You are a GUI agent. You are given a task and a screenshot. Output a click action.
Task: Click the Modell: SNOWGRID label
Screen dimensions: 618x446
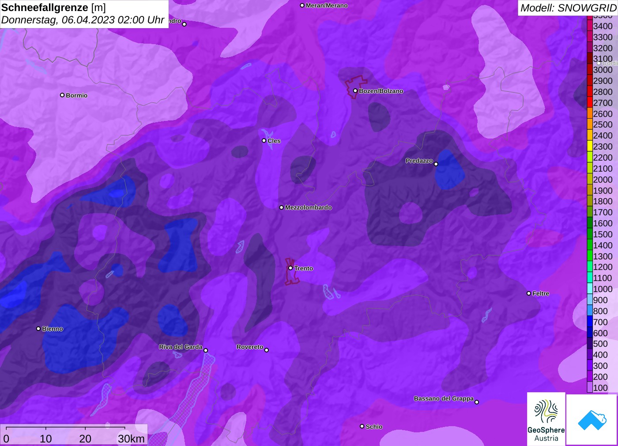(568, 8)
